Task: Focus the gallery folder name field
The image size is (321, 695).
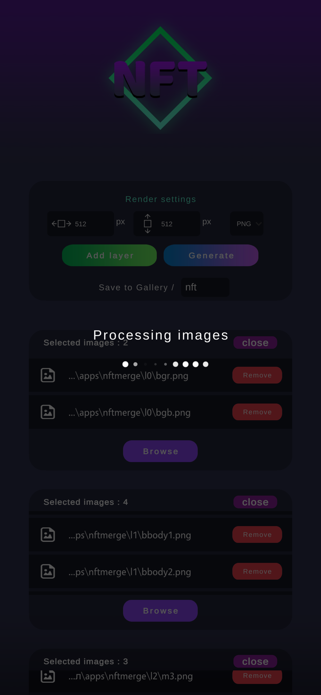Action: point(205,287)
